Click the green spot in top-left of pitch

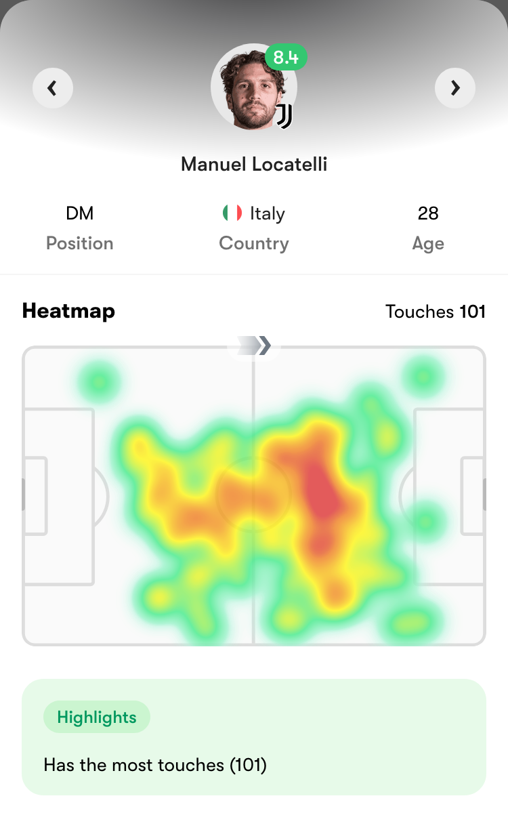click(100, 383)
